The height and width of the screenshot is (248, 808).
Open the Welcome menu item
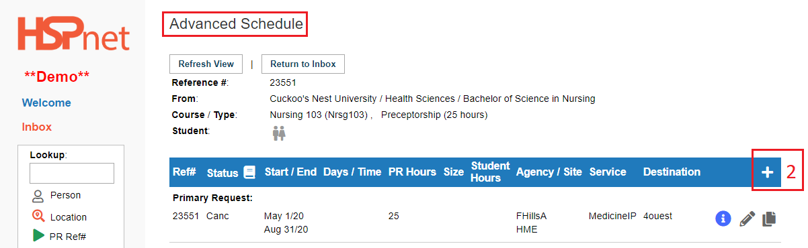(46, 103)
